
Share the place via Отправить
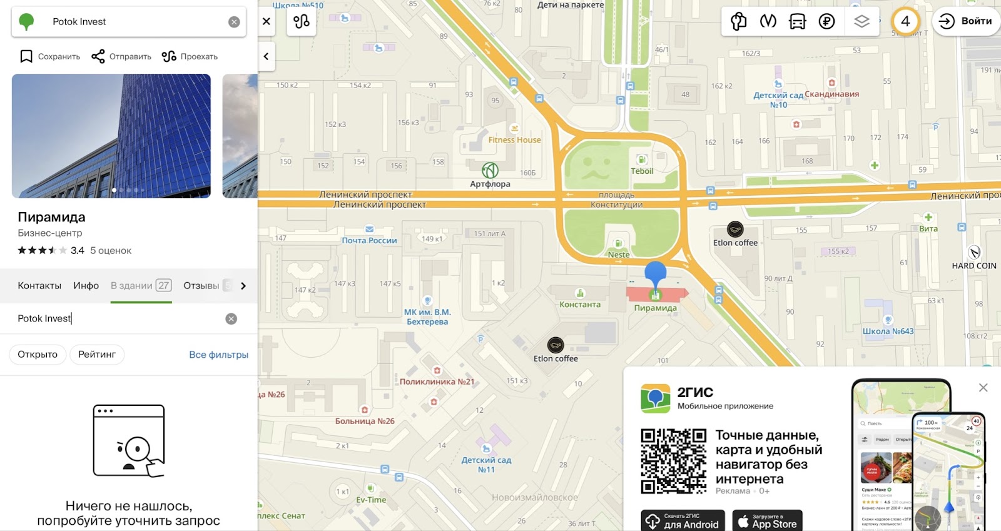[121, 56]
